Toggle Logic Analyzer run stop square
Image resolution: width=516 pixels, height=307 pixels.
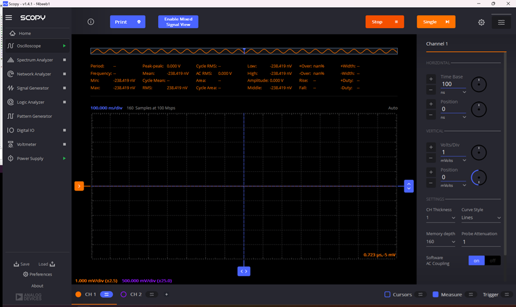(x=64, y=102)
